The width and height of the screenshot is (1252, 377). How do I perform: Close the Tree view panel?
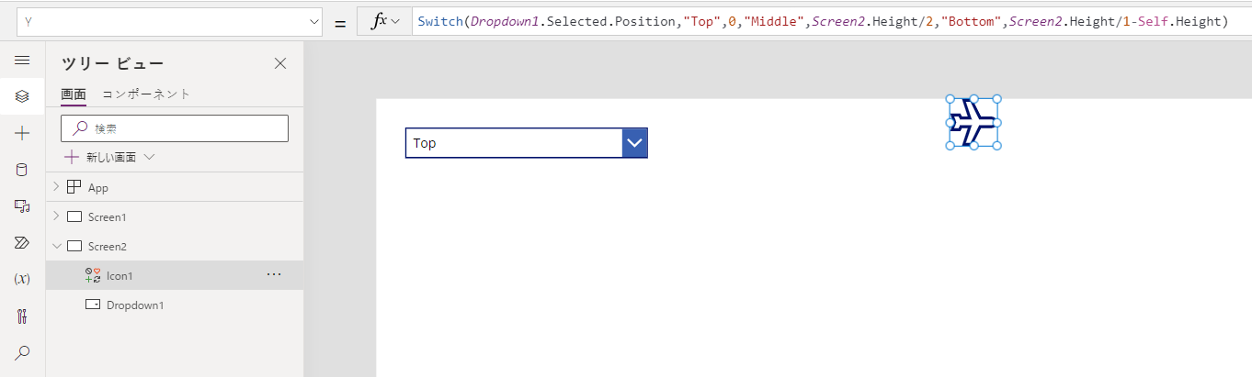[x=280, y=63]
